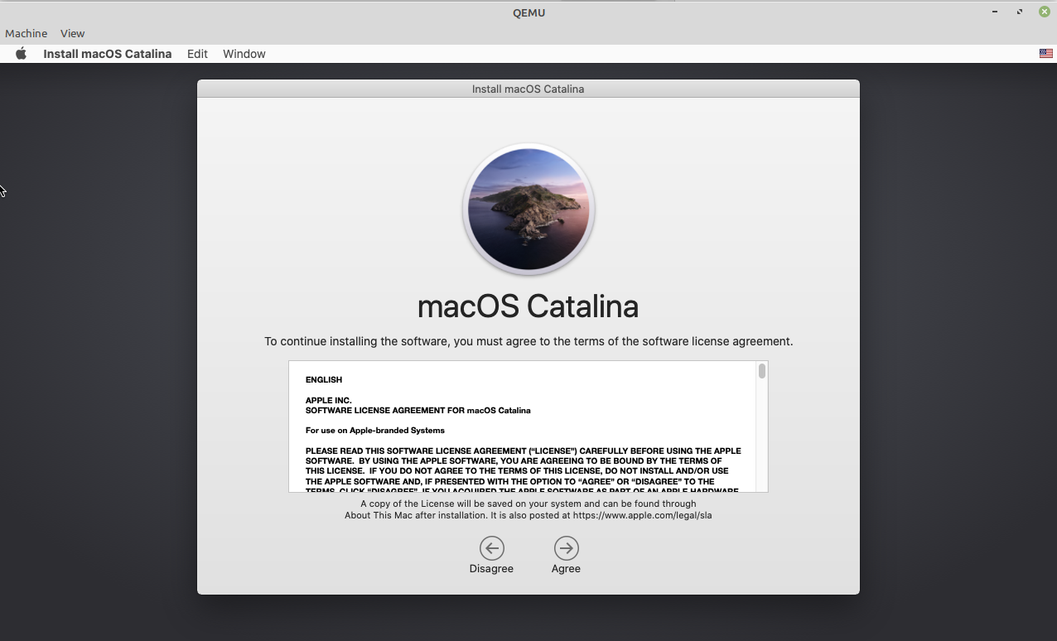Viewport: 1057px width, 641px height.
Task: Click the Disagree text label
Action: (x=491, y=569)
